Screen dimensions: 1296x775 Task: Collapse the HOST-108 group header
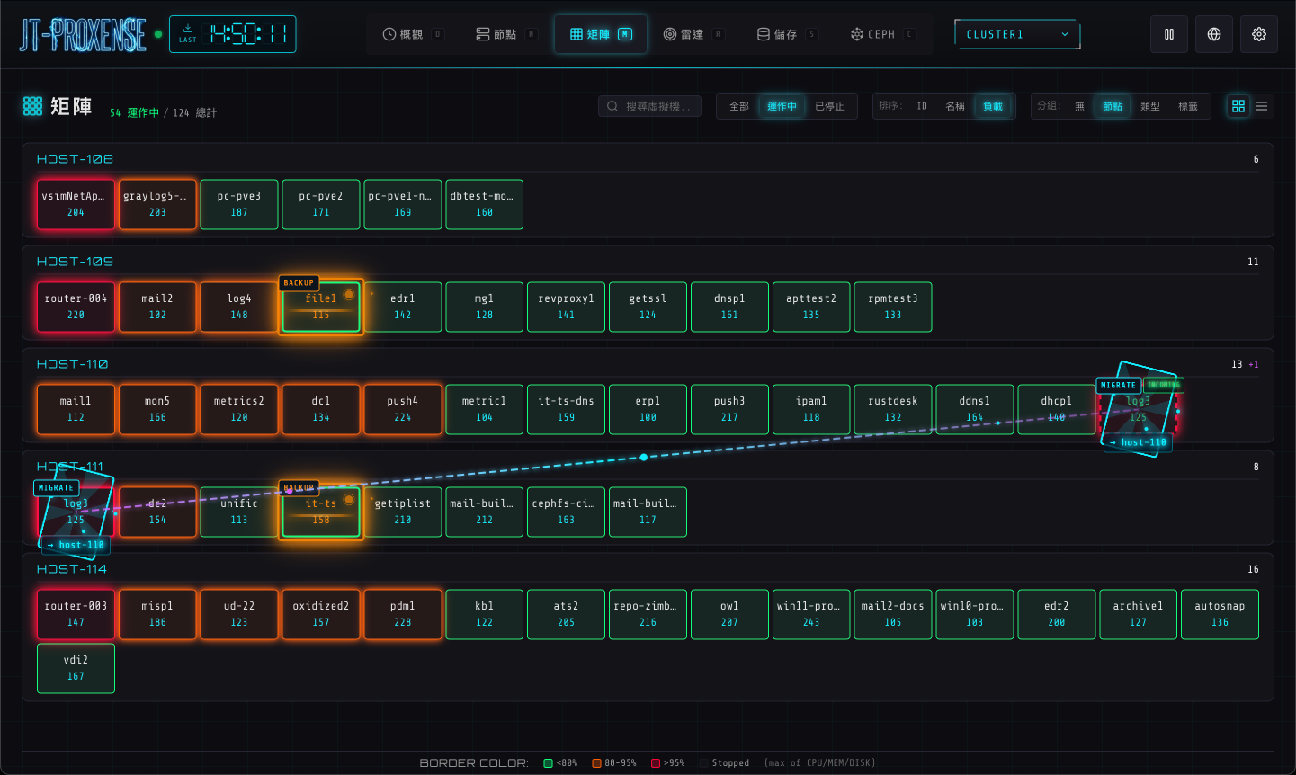tap(648, 159)
